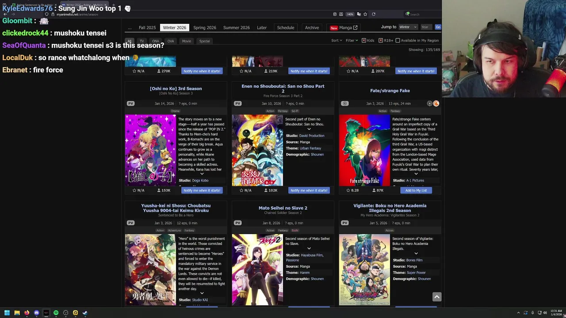566x318 pixels.
Task: Show earlier seasons via the ellipsis tab
Action: (x=130, y=28)
